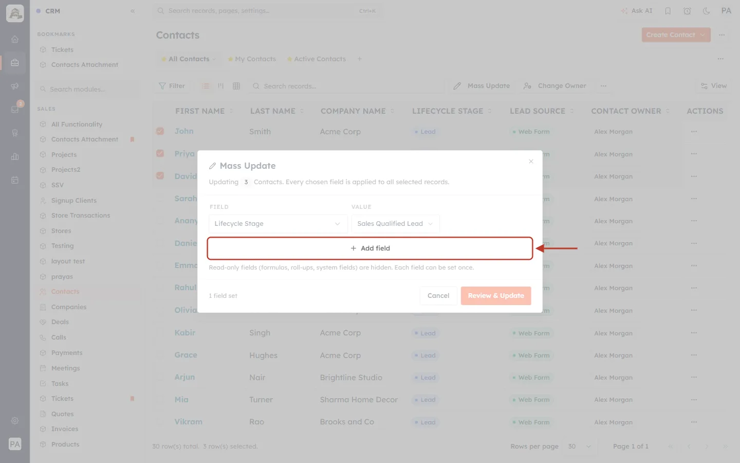740x463 pixels.
Task: Open the bar chart reports icon
Action: (15, 156)
